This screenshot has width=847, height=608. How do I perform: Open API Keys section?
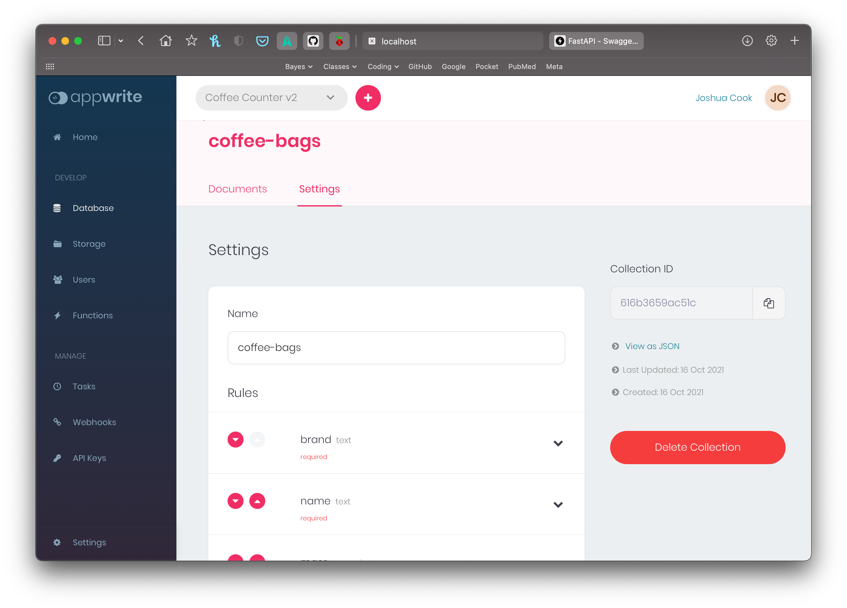(89, 458)
